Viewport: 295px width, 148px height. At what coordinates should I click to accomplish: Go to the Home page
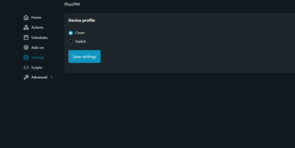pyautogui.click(x=36, y=17)
